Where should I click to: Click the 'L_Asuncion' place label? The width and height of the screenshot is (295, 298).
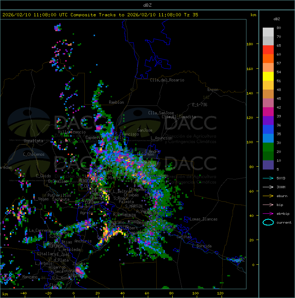(x=161, y=138)
